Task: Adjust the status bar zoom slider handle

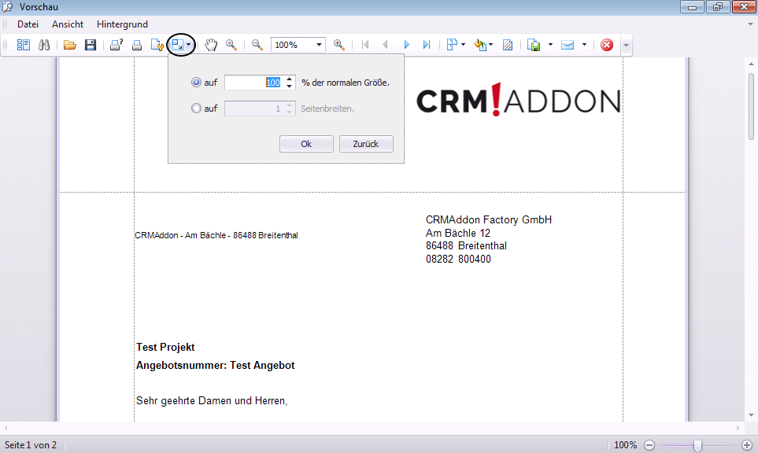Action: pos(697,445)
